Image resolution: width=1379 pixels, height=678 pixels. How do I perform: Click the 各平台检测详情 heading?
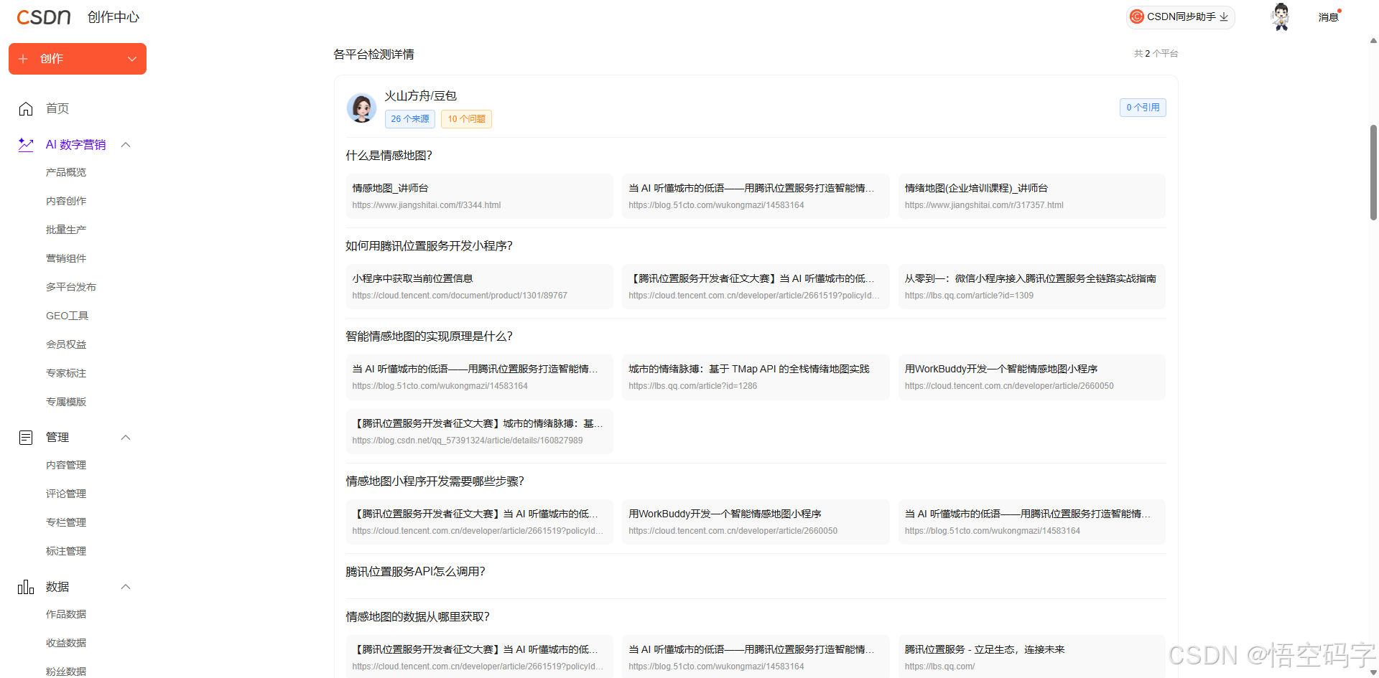coord(373,55)
